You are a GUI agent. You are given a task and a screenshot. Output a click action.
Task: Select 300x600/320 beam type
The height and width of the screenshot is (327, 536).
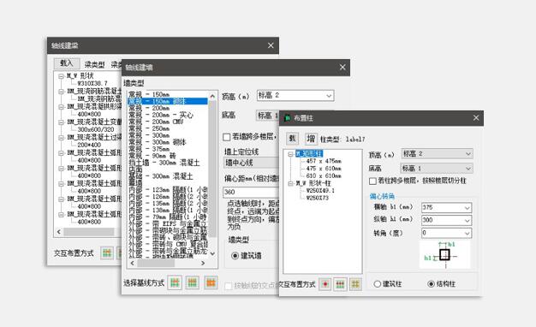(96, 129)
